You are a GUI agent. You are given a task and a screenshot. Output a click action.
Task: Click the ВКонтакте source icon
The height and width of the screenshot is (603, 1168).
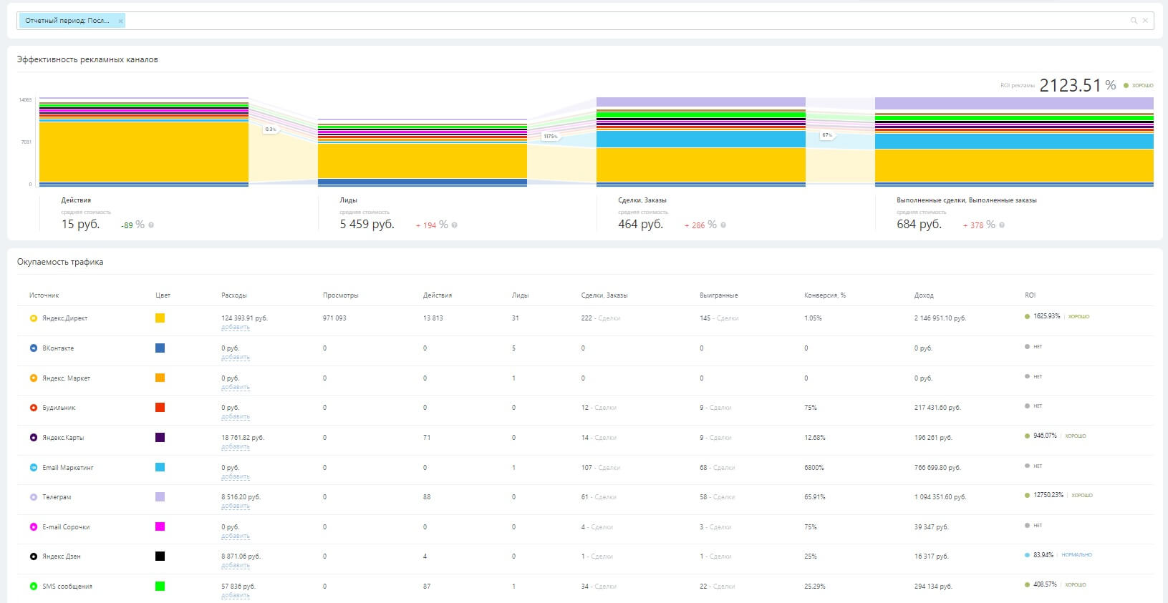(34, 348)
